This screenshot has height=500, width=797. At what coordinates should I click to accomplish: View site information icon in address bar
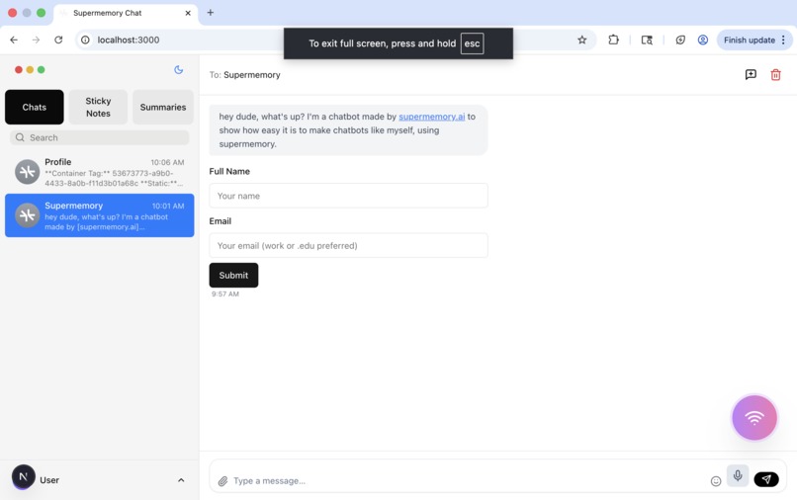tap(85, 40)
